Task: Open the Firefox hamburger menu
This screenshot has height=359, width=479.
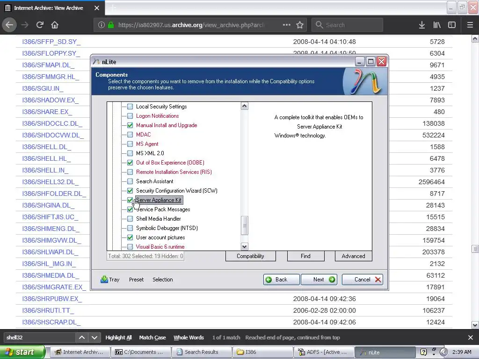Action: (470, 25)
